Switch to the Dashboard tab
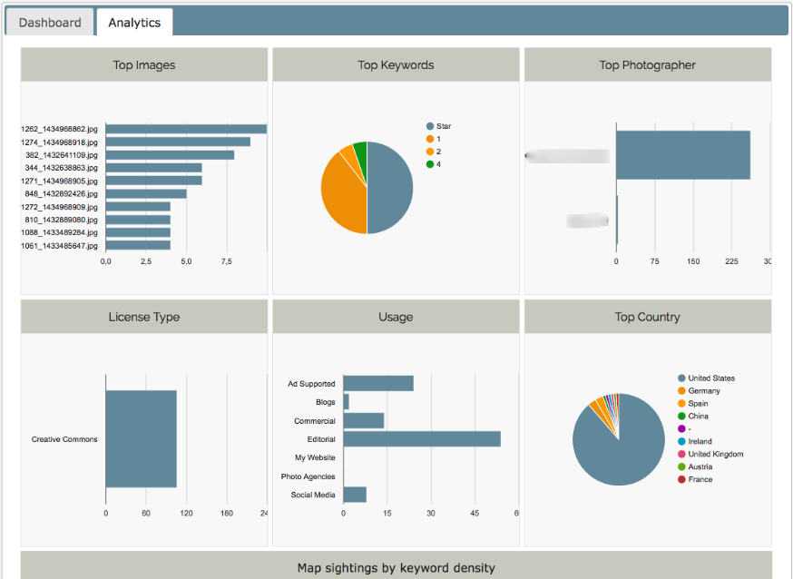793x579 pixels. click(50, 23)
